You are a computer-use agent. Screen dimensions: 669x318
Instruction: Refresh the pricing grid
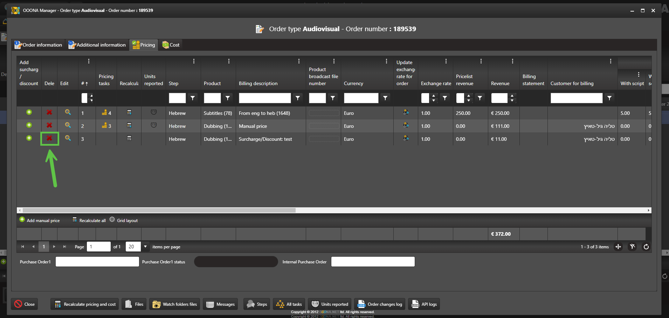[x=646, y=247]
